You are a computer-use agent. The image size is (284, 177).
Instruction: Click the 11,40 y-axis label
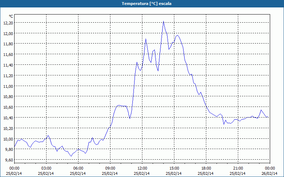tap(8, 65)
